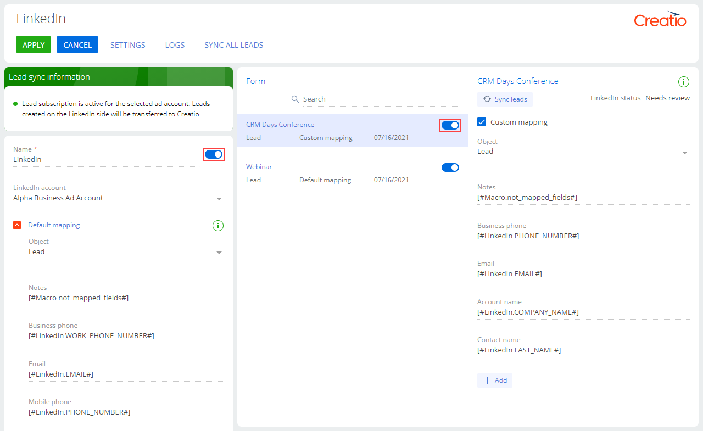The image size is (703, 431).
Task: Click the Creatio logo
Action: pyautogui.click(x=660, y=19)
